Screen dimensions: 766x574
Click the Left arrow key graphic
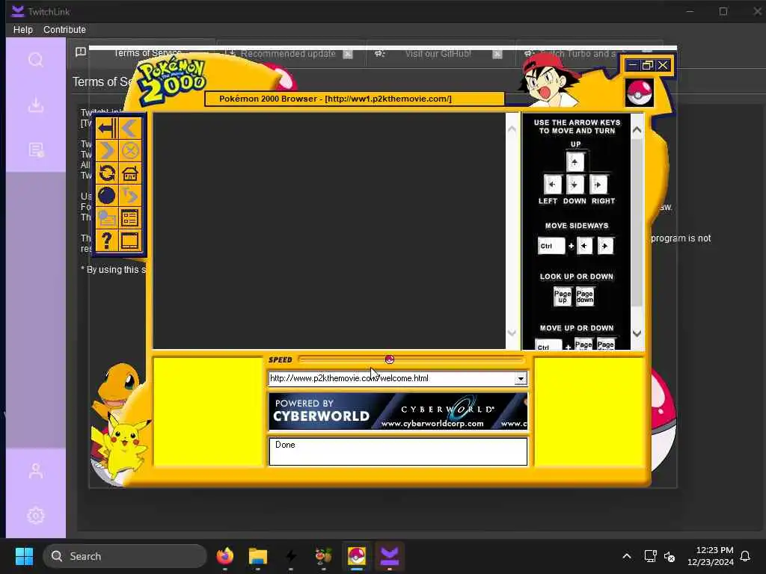click(x=552, y=185)
